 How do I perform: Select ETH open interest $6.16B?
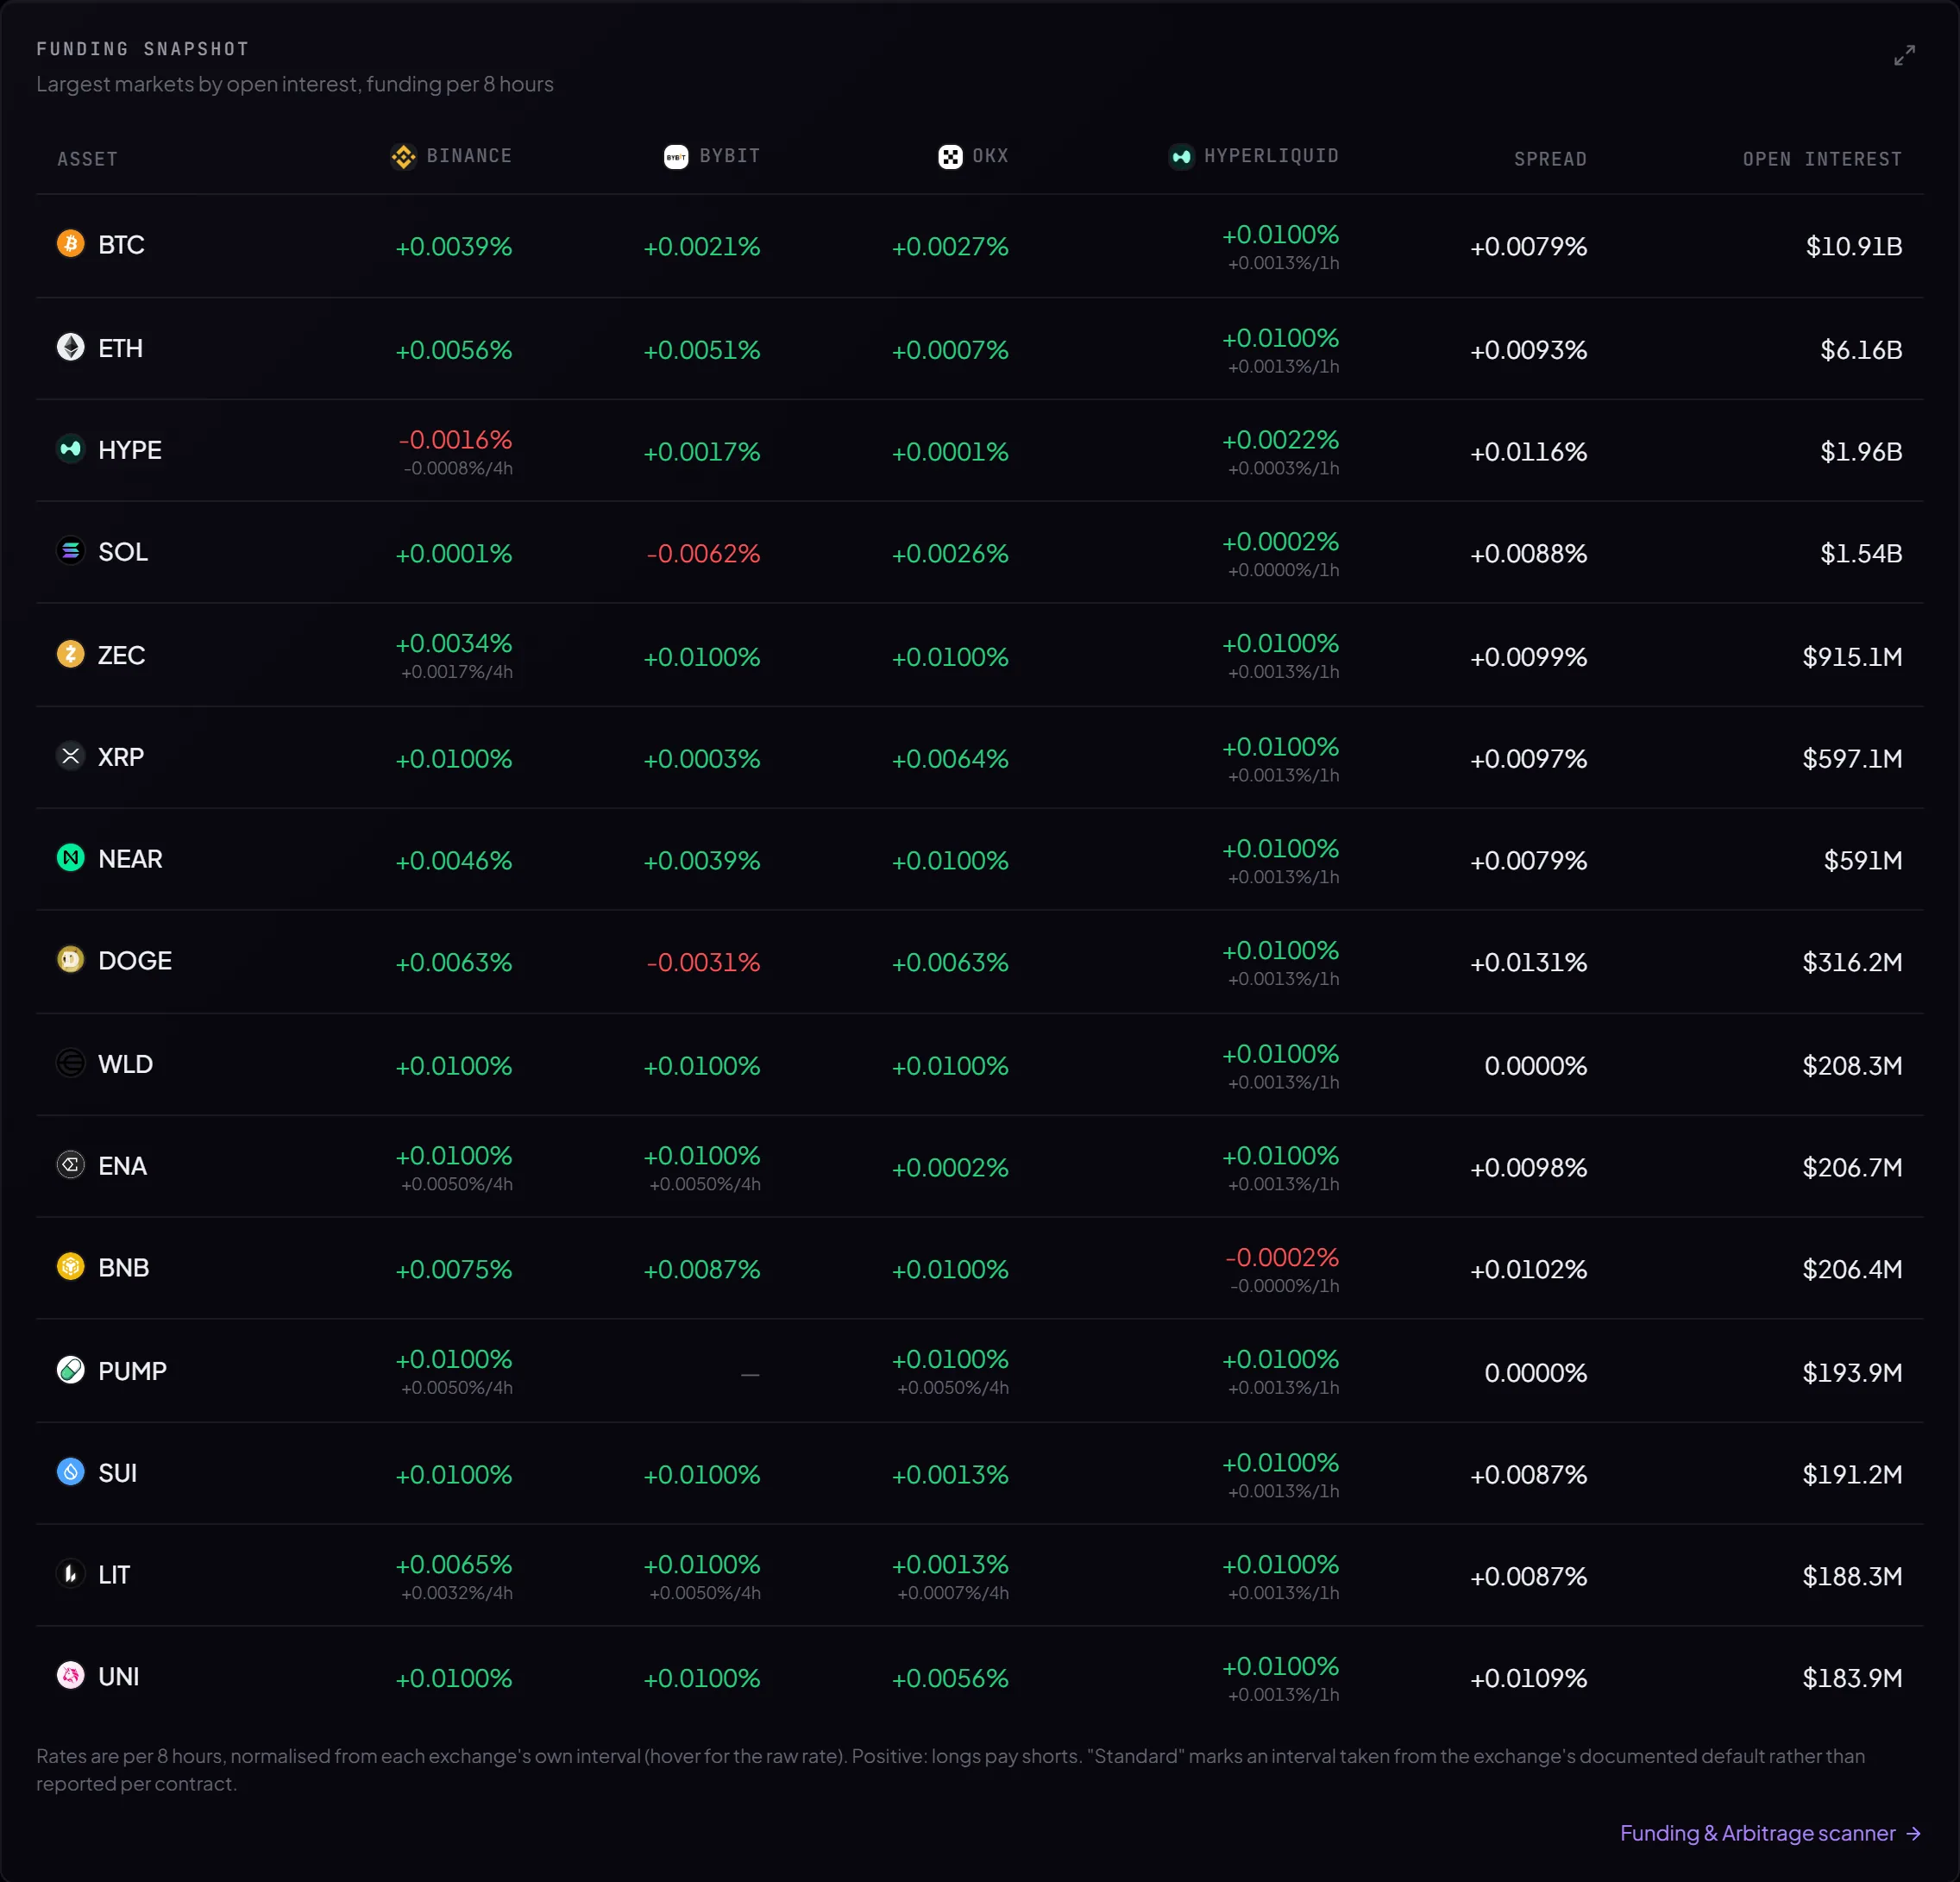1861,350
